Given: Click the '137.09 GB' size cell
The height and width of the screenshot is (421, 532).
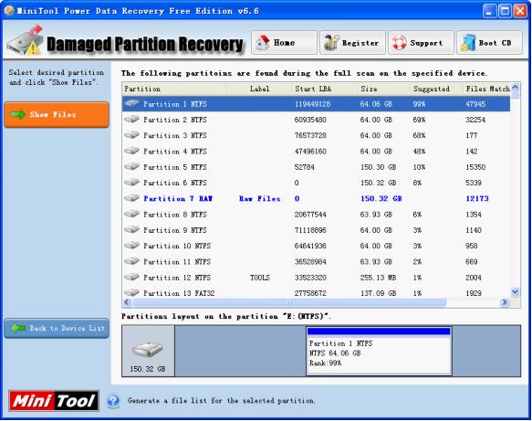Looking at the screenshot, I should point(378,293).
